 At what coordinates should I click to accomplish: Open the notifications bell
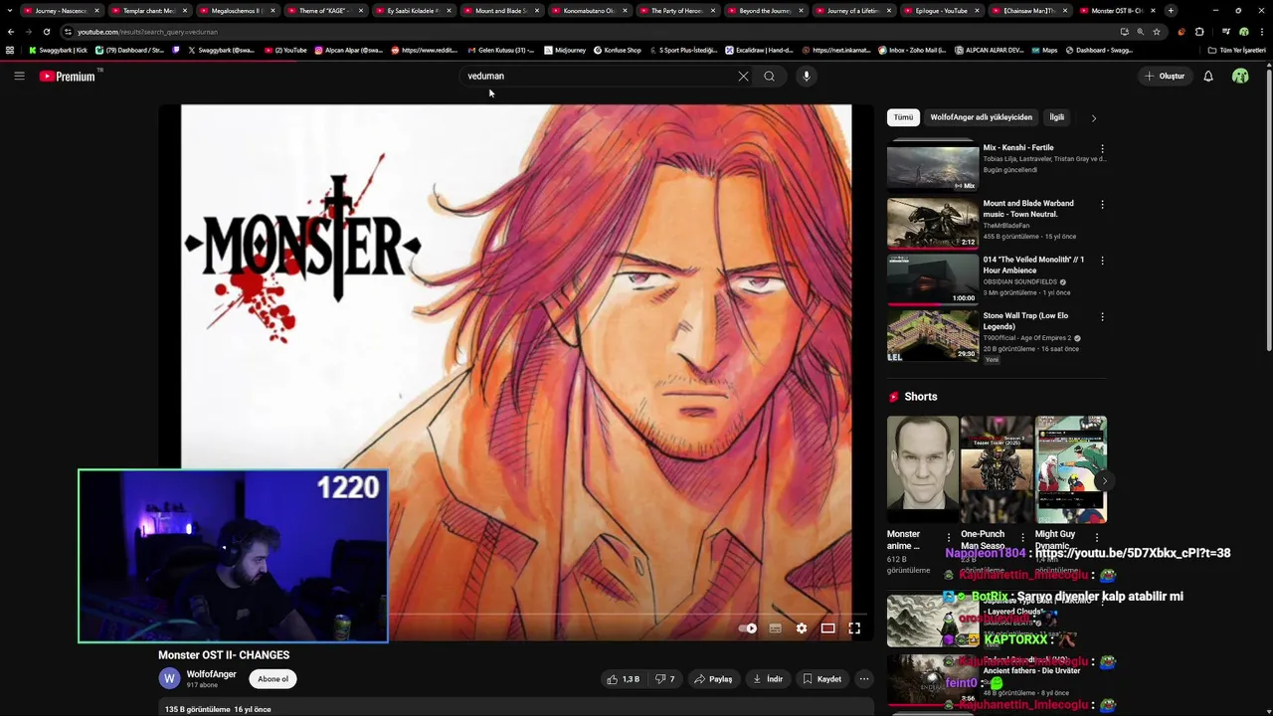click(1208, 76)
